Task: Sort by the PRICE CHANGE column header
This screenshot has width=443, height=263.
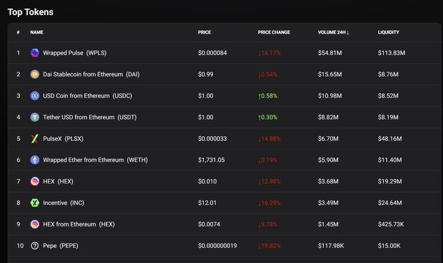Action: click(x=274, y=33)
